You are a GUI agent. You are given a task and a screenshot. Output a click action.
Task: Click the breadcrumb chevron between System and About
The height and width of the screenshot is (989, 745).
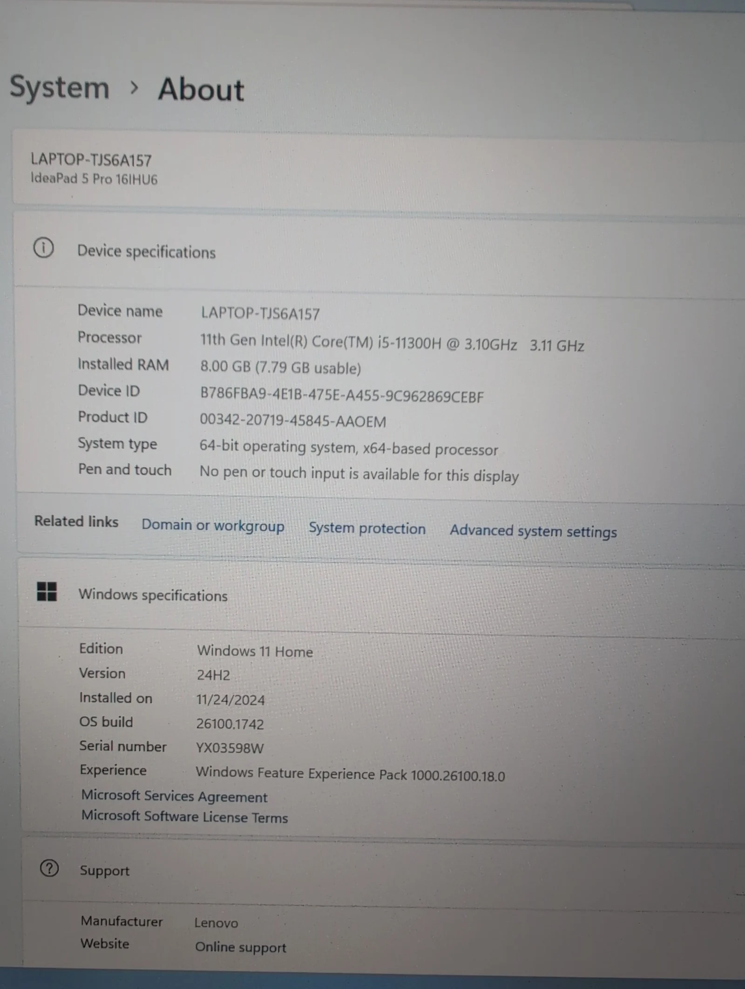point(134,87)
